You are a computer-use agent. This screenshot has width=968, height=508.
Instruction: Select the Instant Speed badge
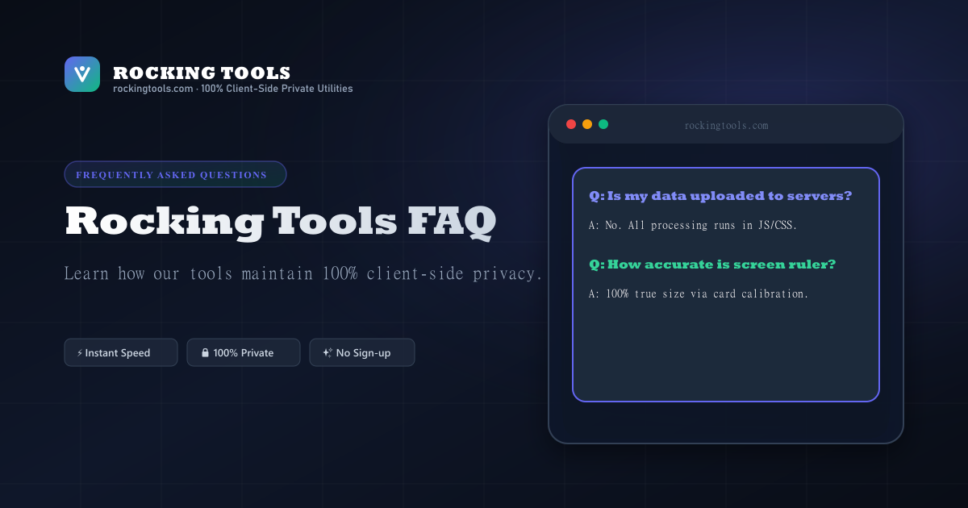(x=121, y=352)
